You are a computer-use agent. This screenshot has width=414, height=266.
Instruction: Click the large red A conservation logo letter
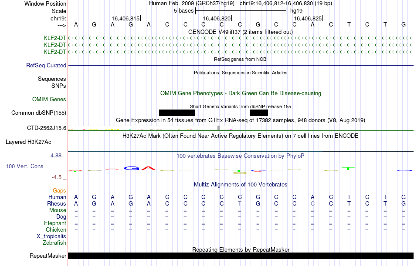tap(149, 168)
